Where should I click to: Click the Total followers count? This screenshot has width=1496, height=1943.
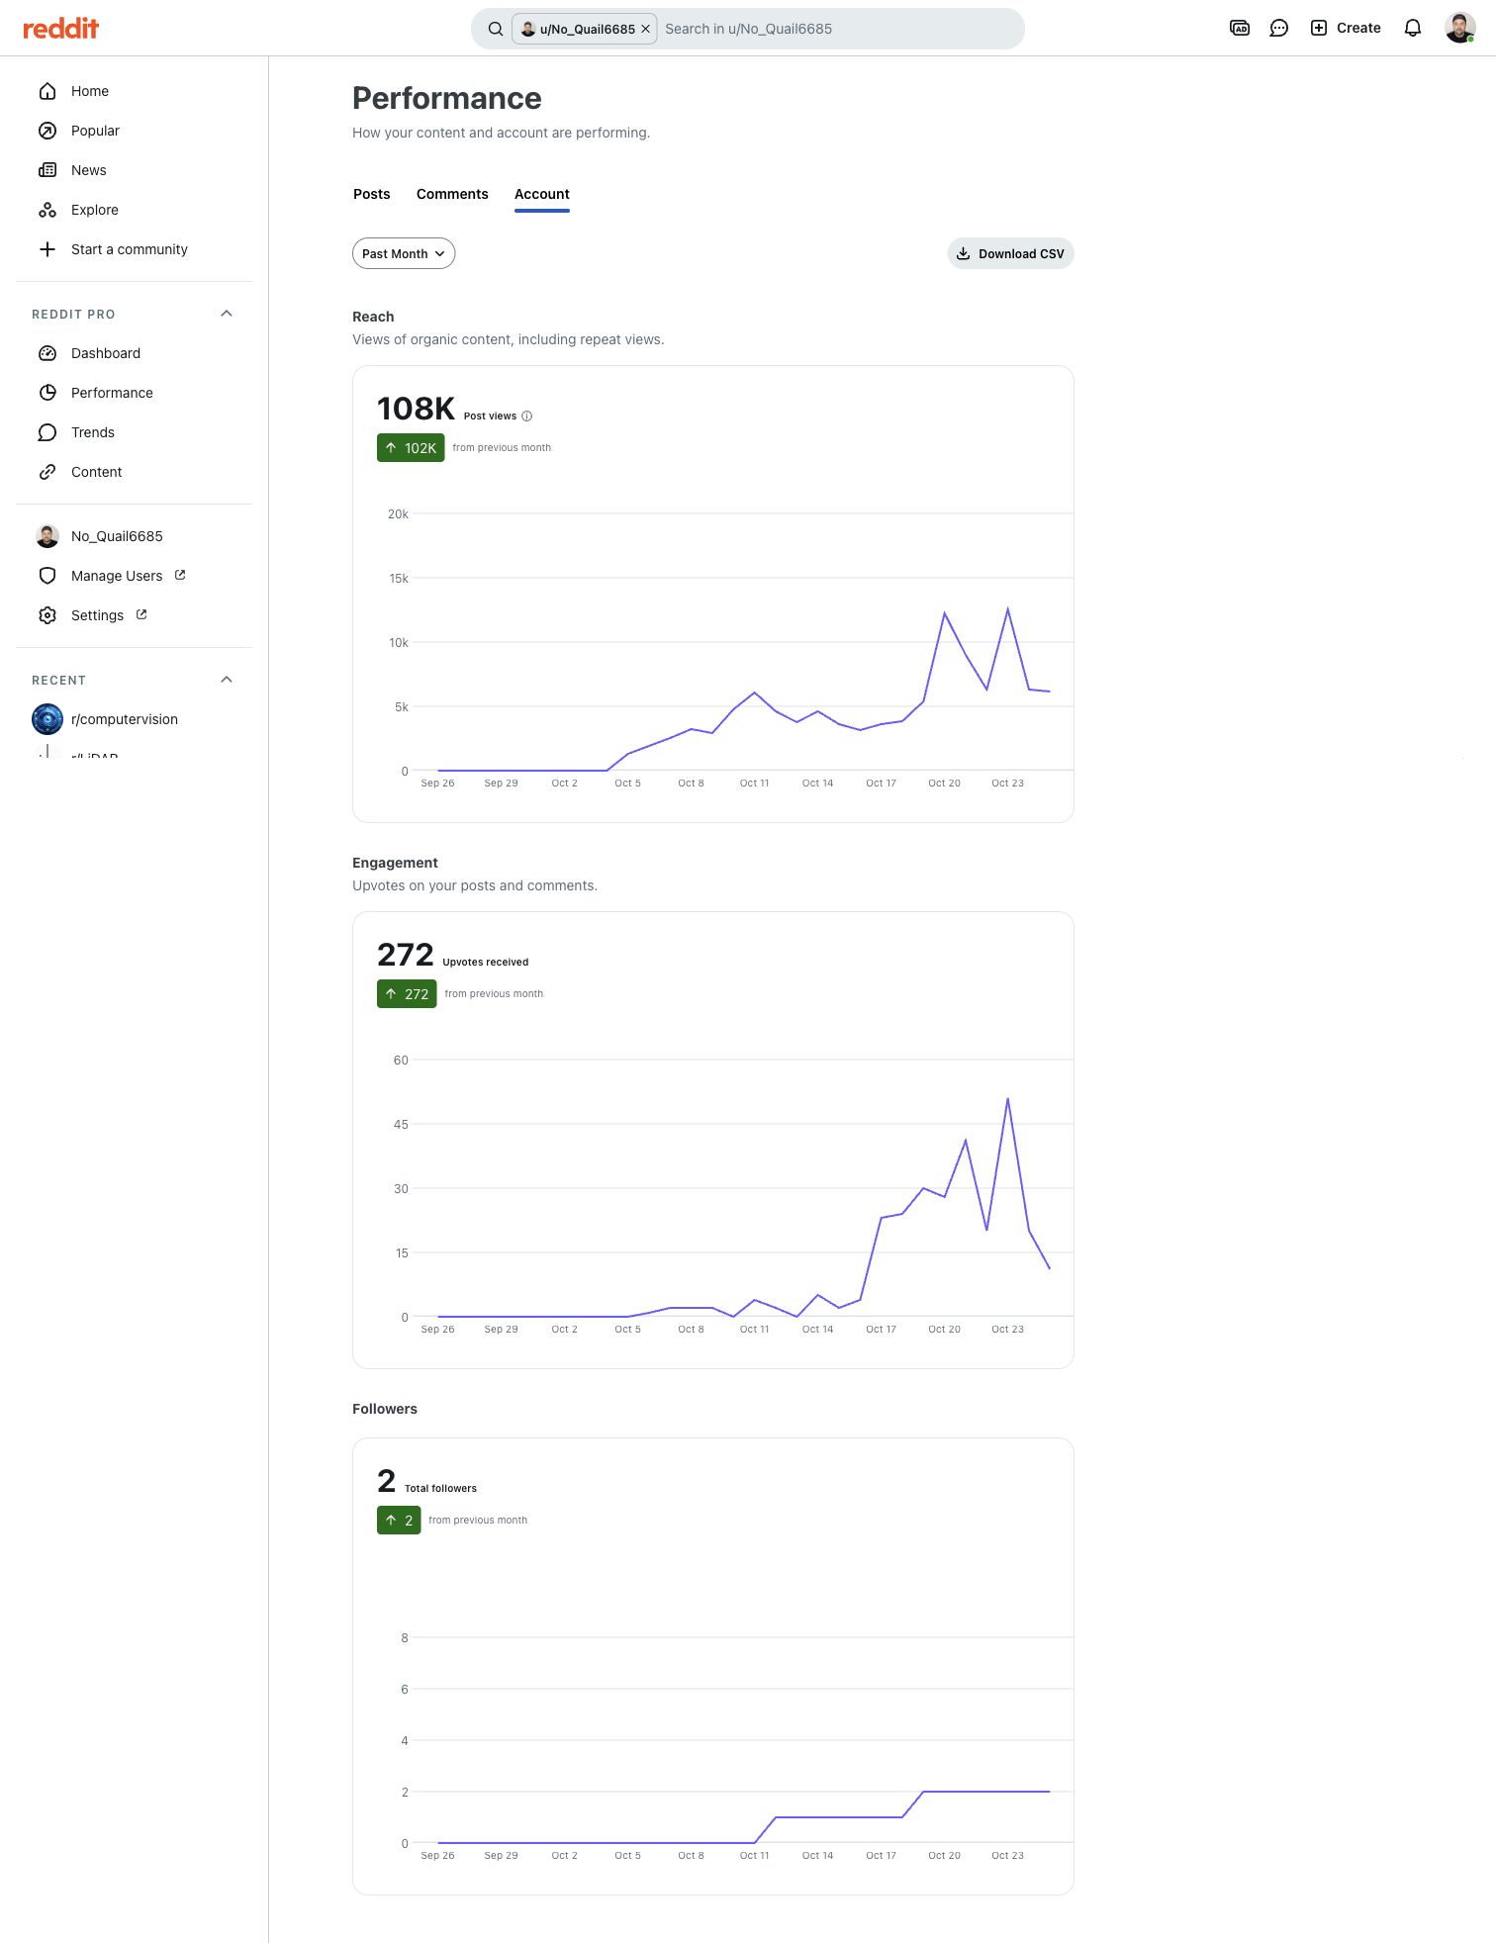(386, 1481)
